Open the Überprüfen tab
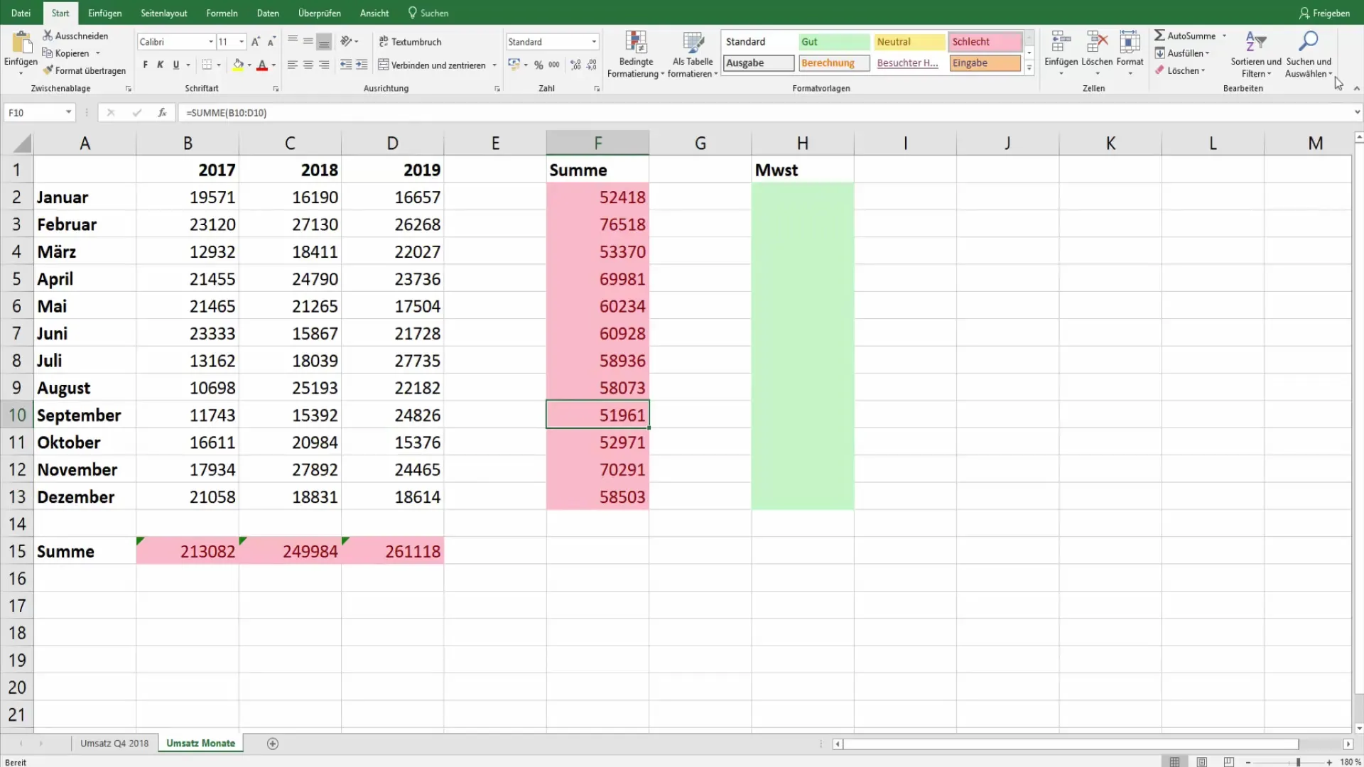The image size is (1364, 767). tap(319, 13)
